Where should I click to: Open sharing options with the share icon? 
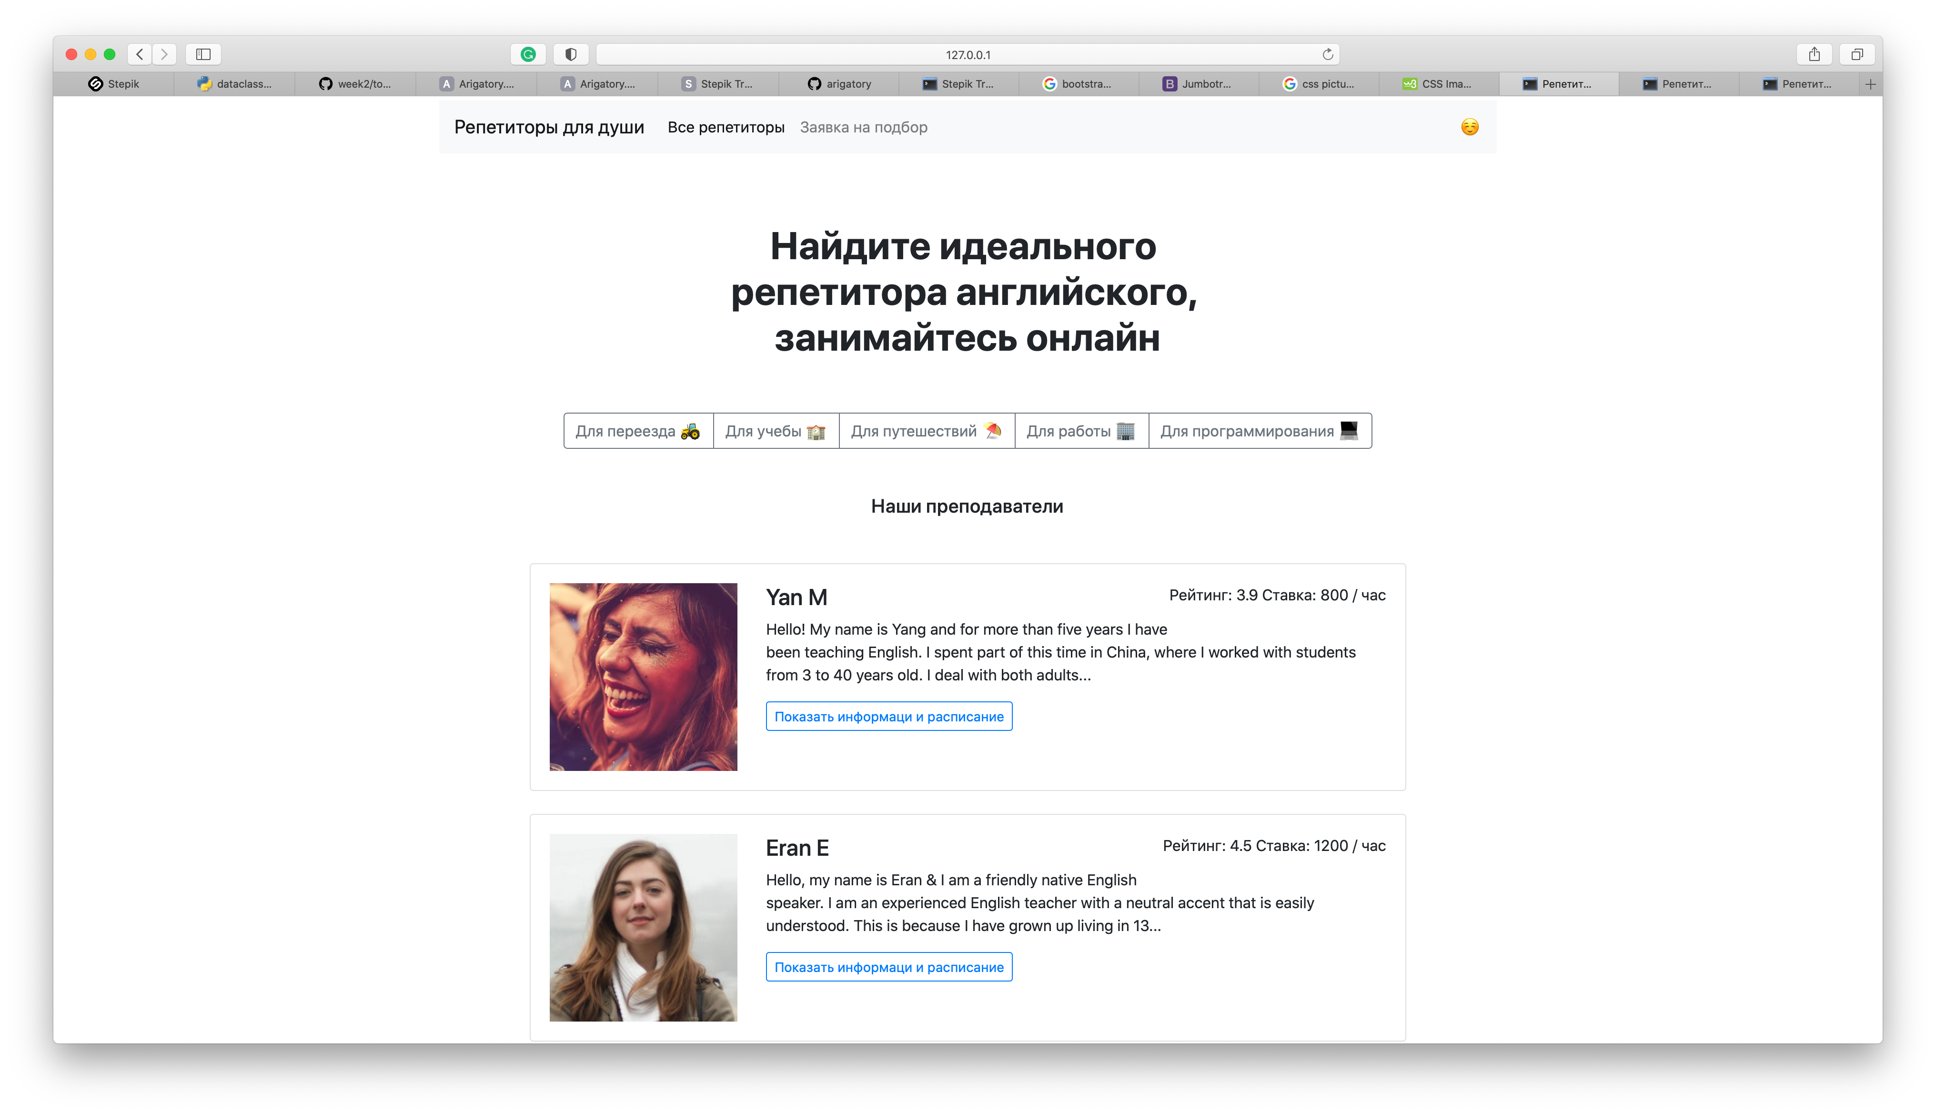[x=1815, y=54]
